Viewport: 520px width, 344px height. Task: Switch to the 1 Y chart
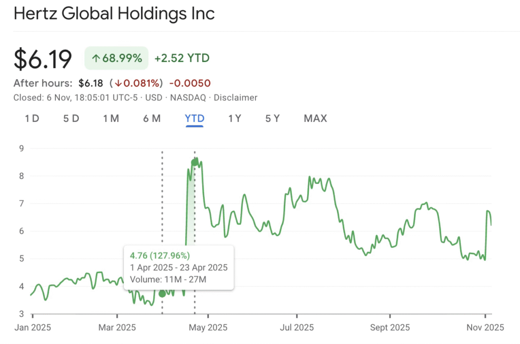(x=235, y=118)
